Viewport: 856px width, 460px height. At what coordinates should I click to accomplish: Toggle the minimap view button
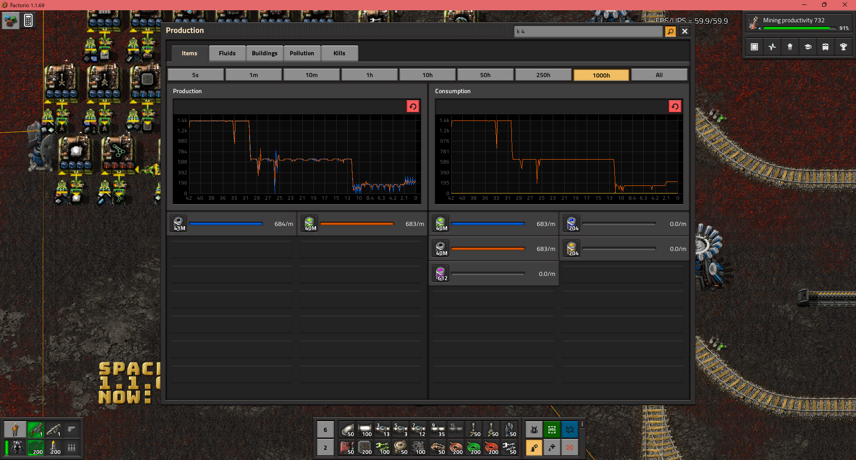(x=754, y=47)
